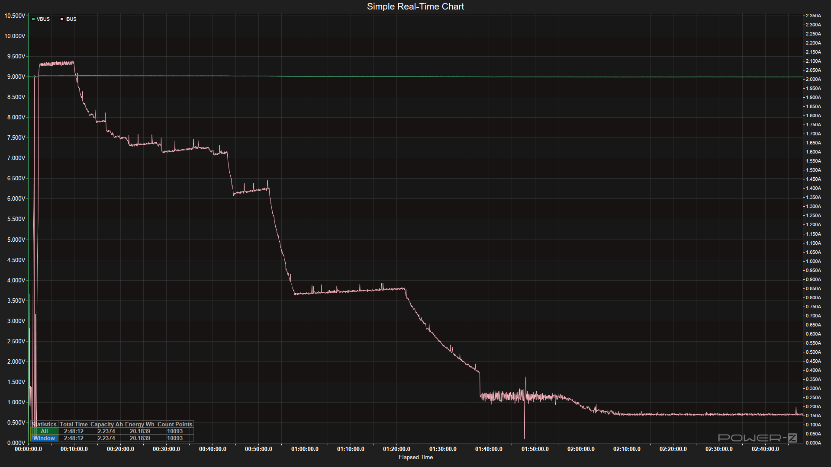
Task: Click the 2.000A current axis label
Action: [813, 79]
